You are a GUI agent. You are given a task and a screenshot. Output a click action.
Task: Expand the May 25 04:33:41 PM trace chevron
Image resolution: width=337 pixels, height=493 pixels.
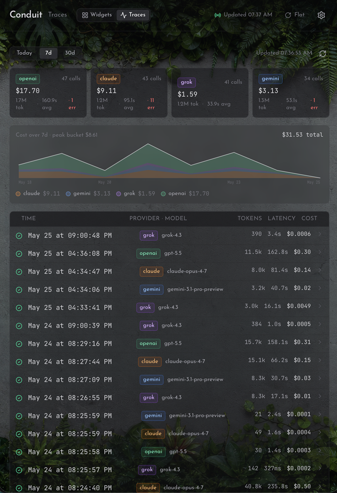(320, 306)
